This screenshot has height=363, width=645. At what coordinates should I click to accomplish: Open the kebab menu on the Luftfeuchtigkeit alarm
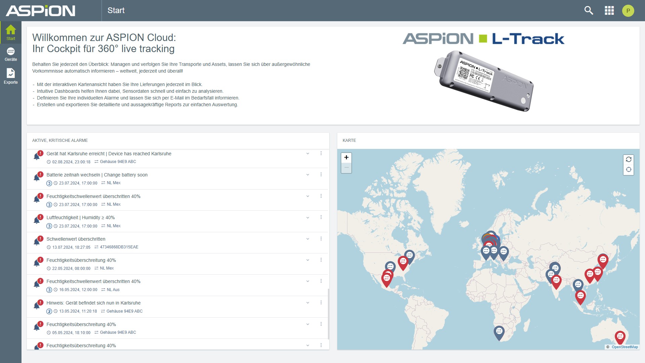(321, 217)
